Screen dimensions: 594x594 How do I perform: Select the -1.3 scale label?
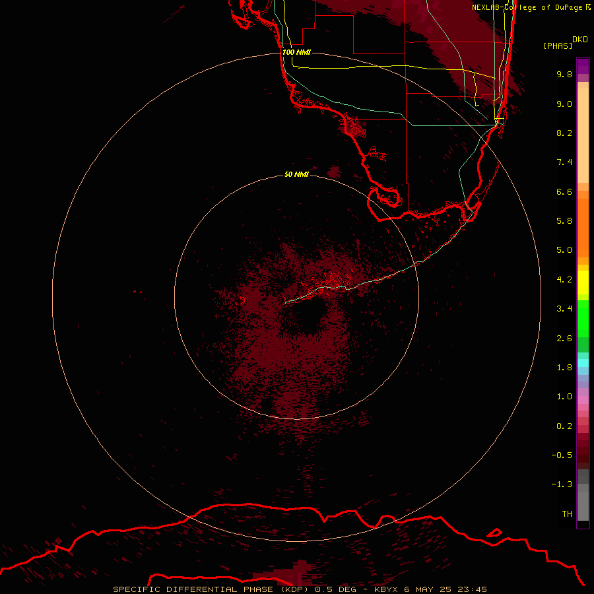coord(562,484)
